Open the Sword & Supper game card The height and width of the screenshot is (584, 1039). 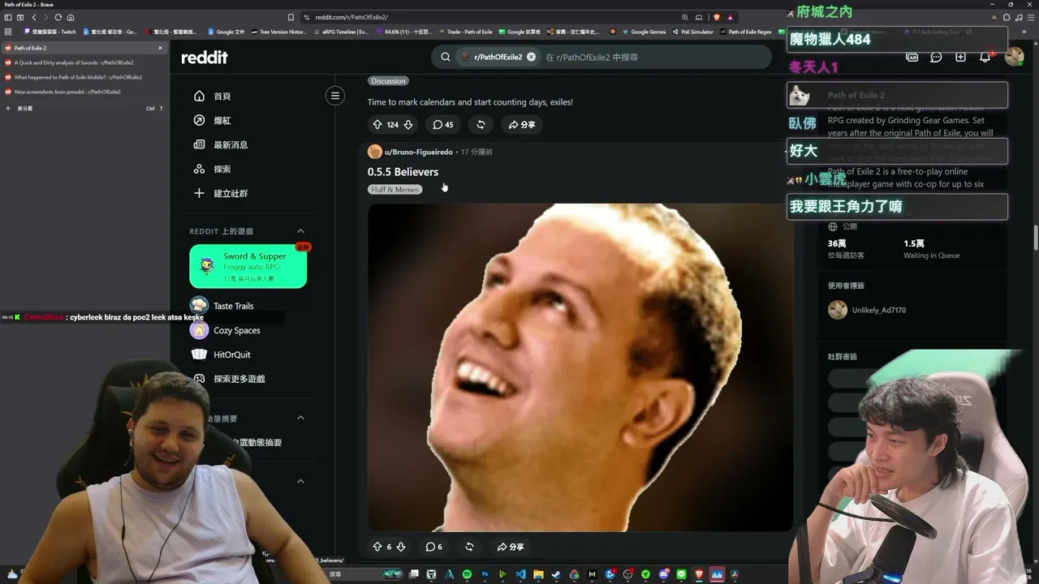[248, 266]
